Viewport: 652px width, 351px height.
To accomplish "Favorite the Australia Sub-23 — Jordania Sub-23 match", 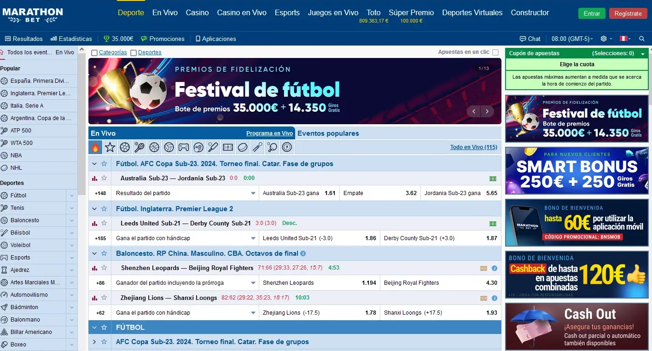I will click(x=104, y=178).
